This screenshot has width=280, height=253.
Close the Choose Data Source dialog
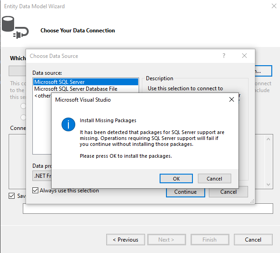click(245, 56)
